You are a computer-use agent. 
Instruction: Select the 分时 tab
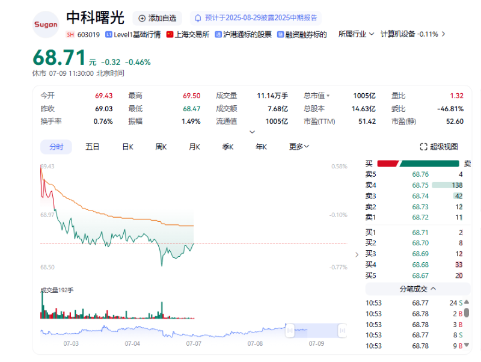[x=56, y=147]
